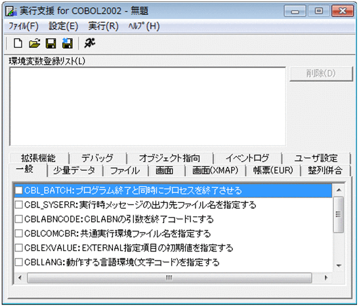359x307 pixels.
Task: Switch to the 整列併合 tab
Action: [x=325, y=170]
